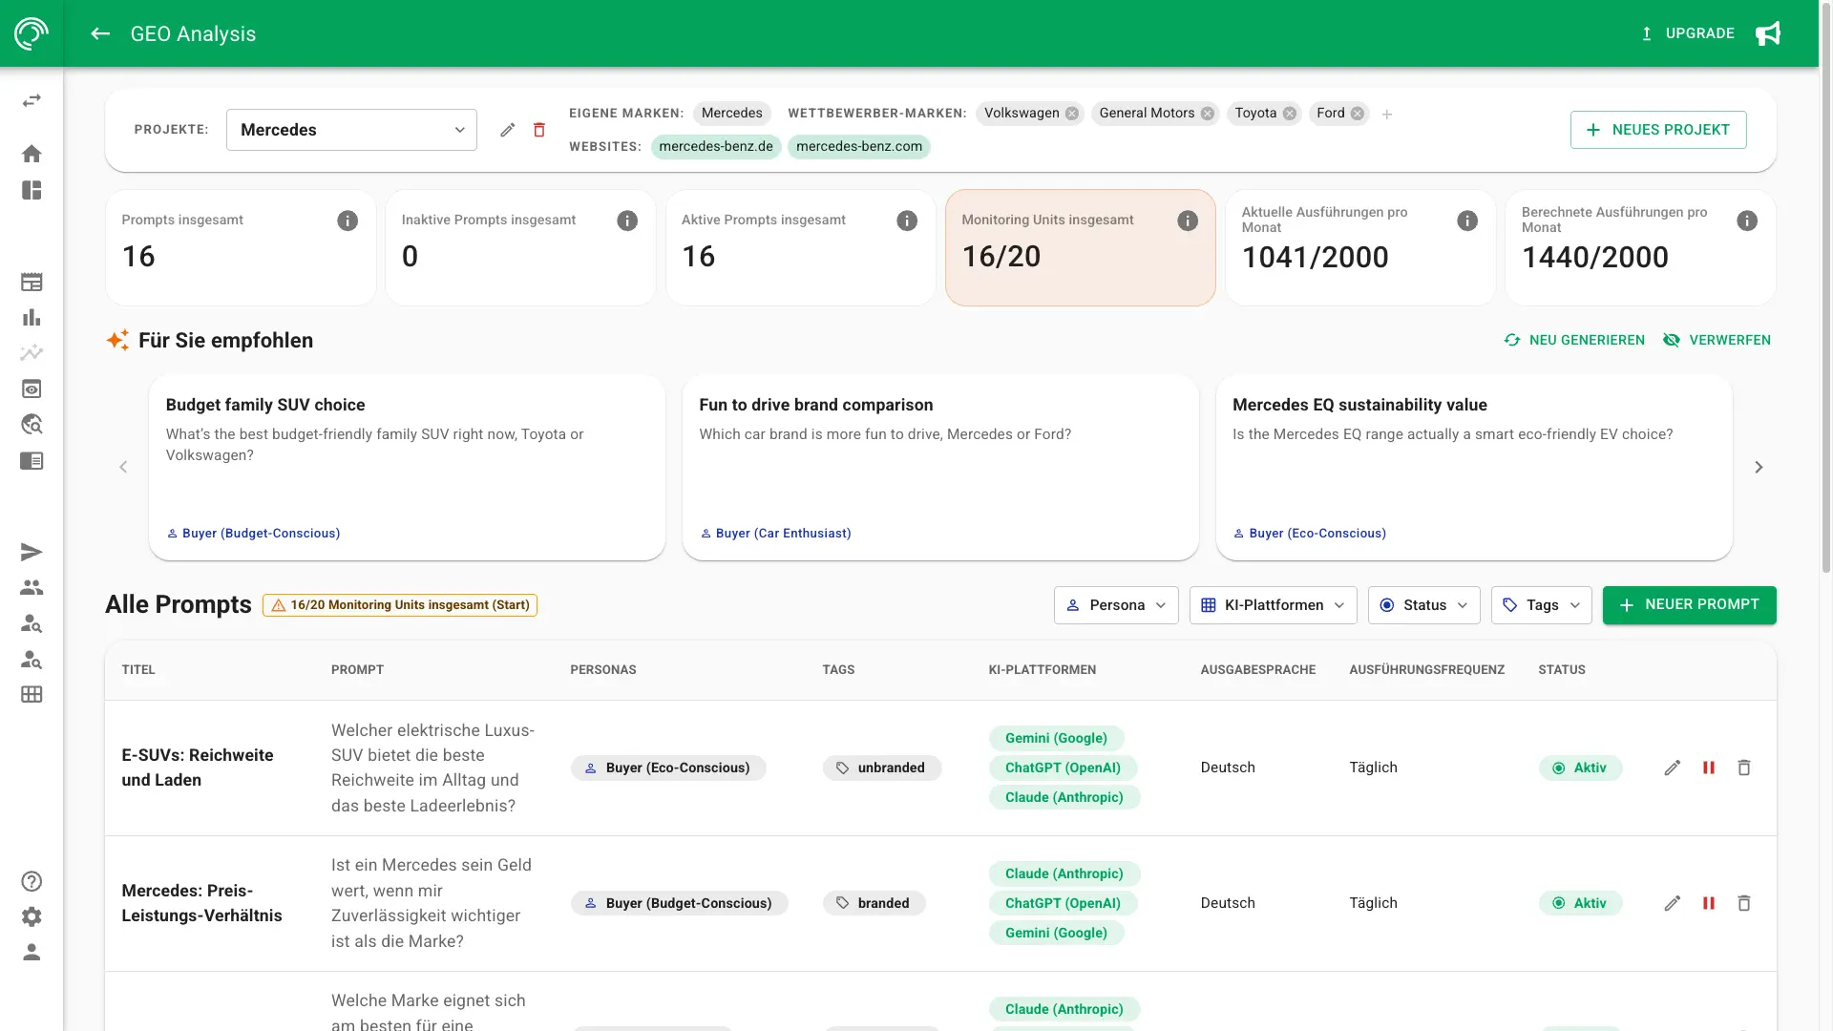Pause the E-SUVs: Reichweite und Laden prompt
This screenshot has width=1833, height=1031.
(x=1709, y=768)
